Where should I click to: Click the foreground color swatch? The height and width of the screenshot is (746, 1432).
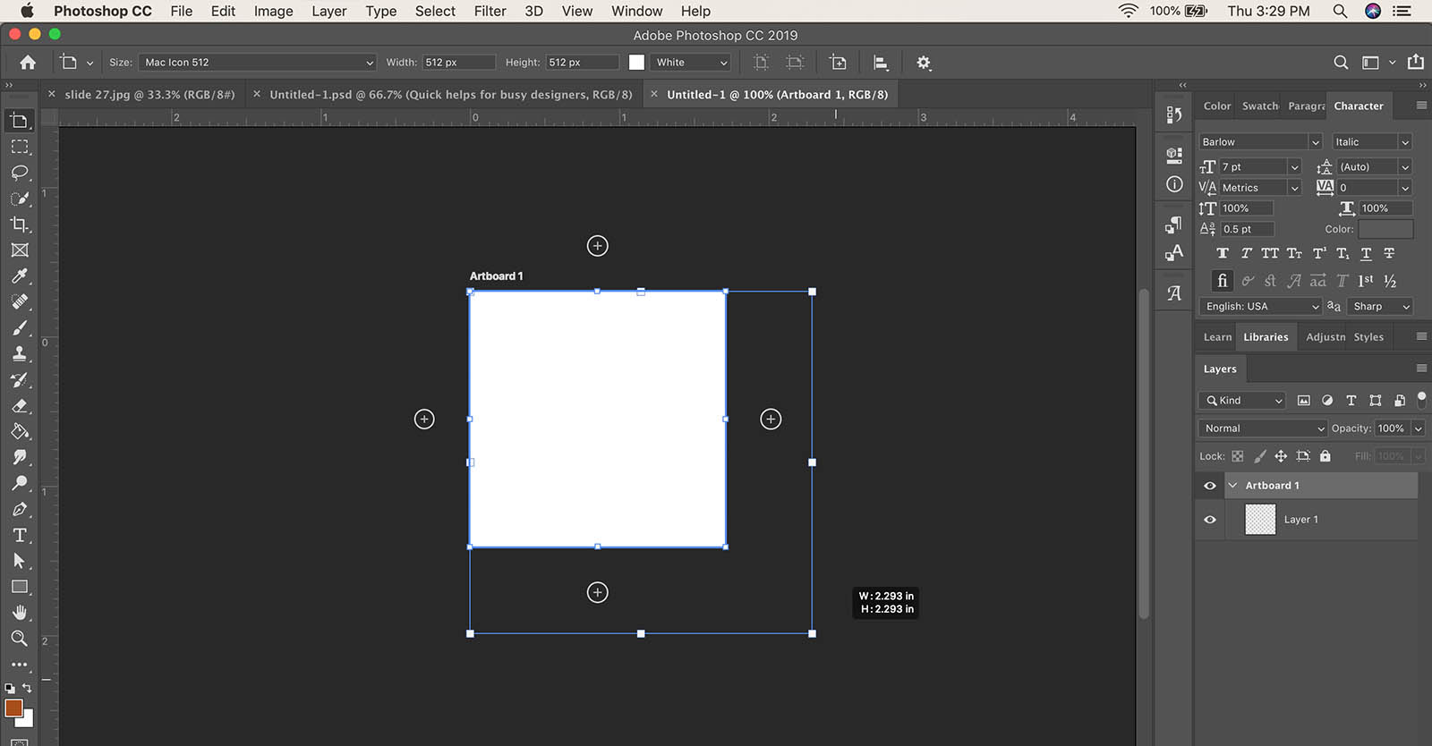[x=13, y=708]
